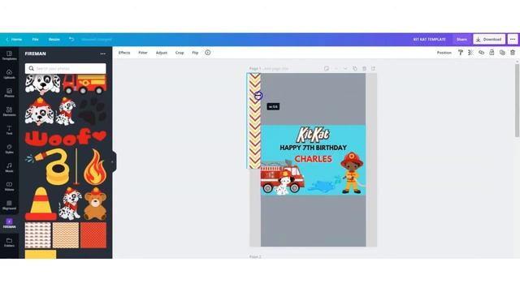Open top bar more options ellipsis

pos(513,40)
